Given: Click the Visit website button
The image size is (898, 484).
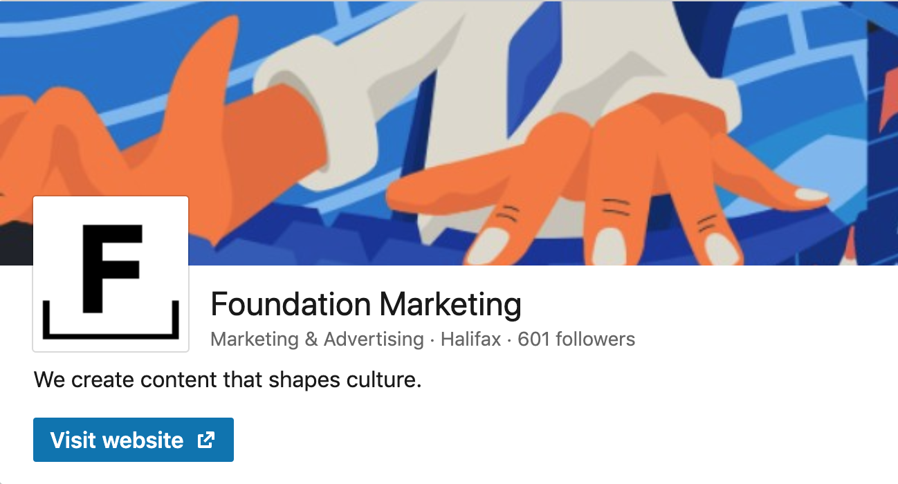Looking at the screenshot, I should pyautogui.click(x=133, y=440).
